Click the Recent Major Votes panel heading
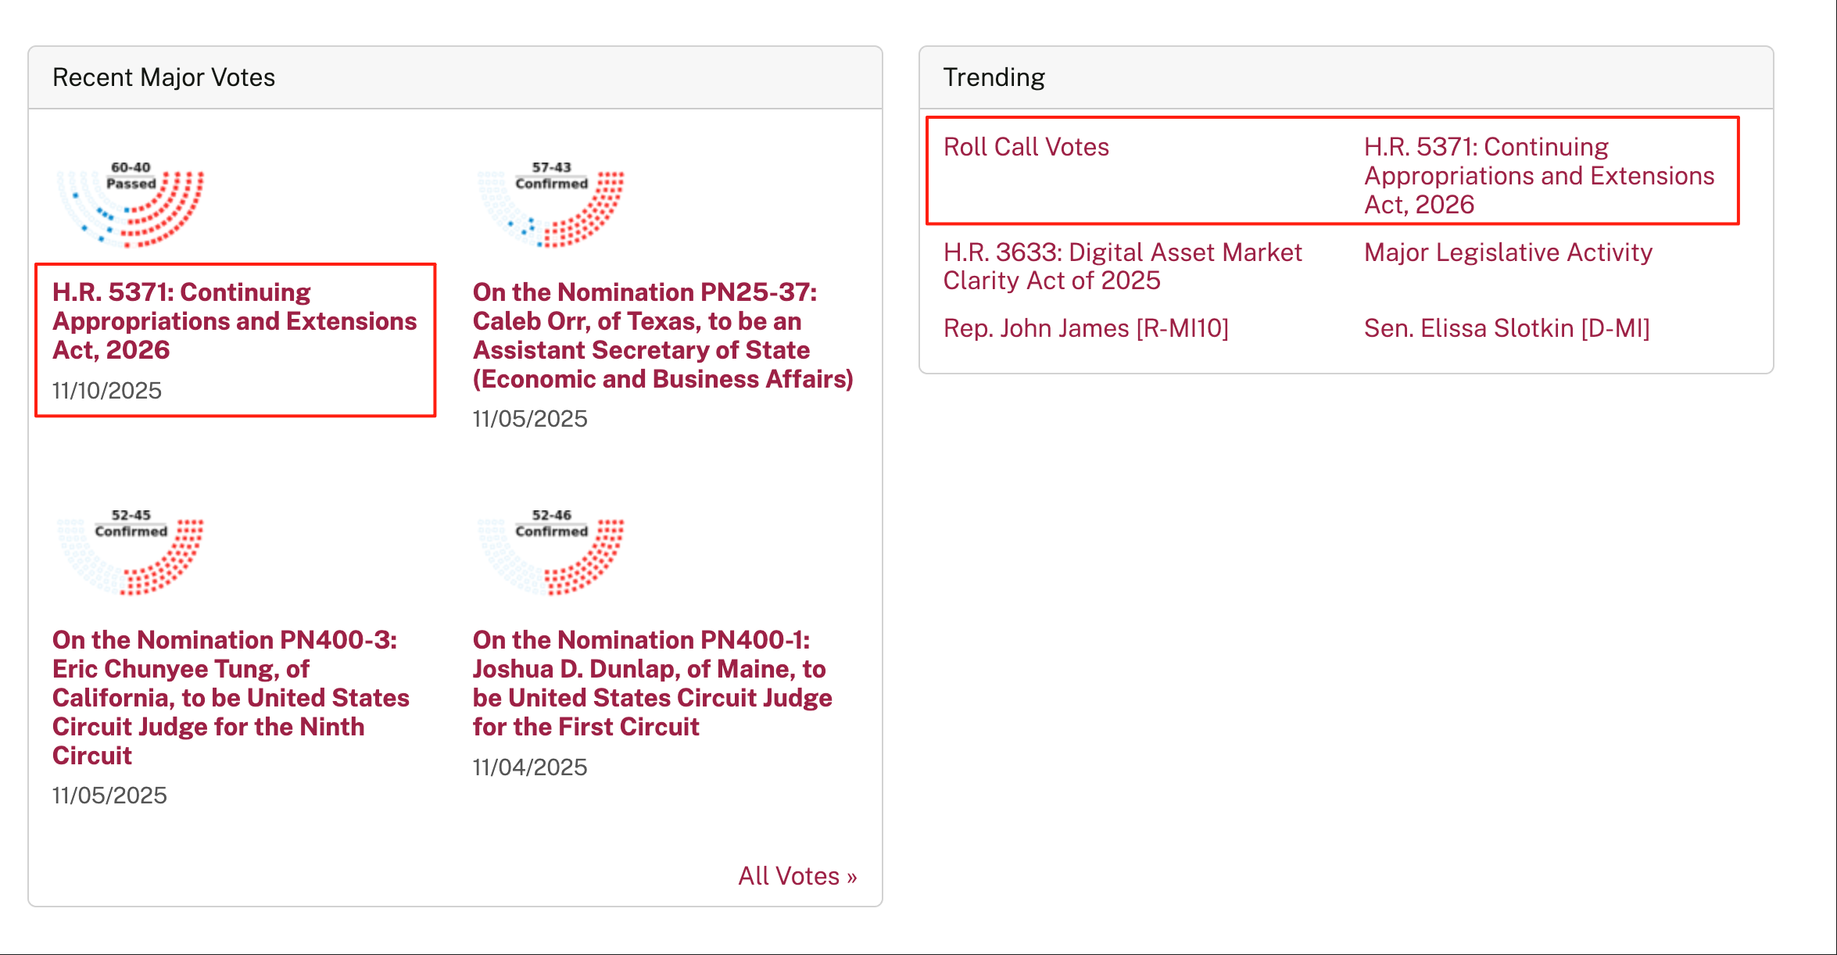 pyautogui.click(x=163, y=77)
